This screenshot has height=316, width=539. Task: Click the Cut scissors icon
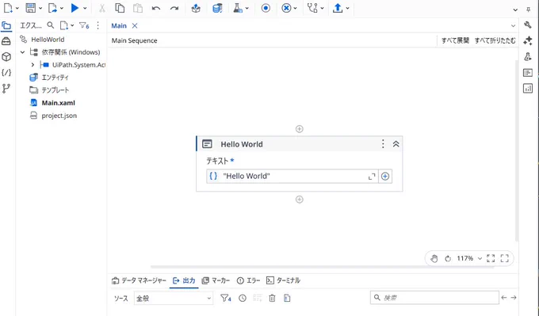(x=101, y=8)
